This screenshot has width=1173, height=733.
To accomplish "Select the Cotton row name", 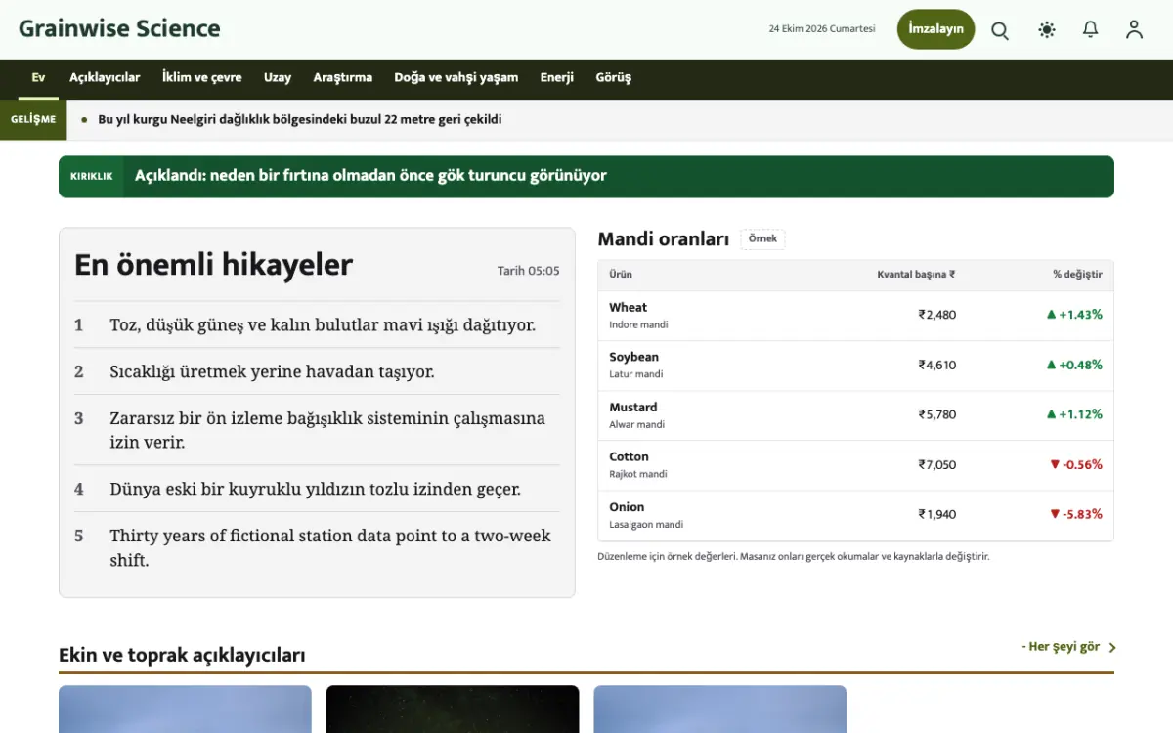I will pyautogui.click(x=629, y=456).
